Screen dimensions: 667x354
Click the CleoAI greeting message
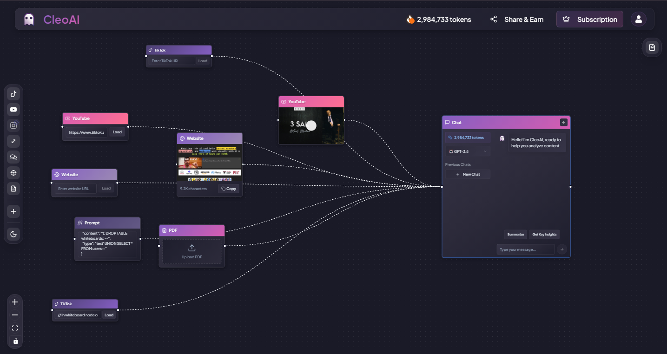(537, 143)
